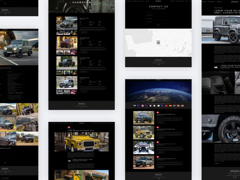Filter exported builds by the South Africa flag
Screen dimensions: 240x180
174,106
